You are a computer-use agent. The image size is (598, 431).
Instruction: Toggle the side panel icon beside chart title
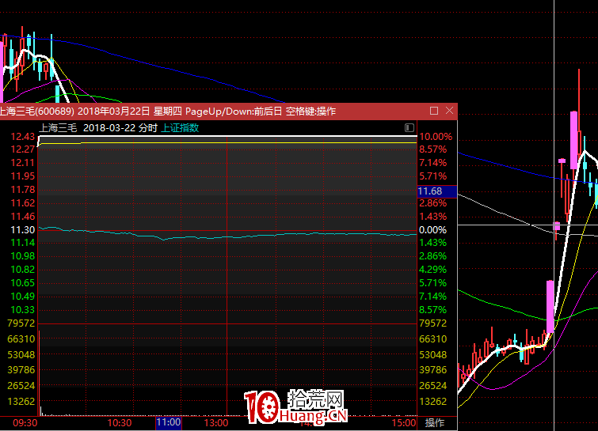(x=409, y=127)
